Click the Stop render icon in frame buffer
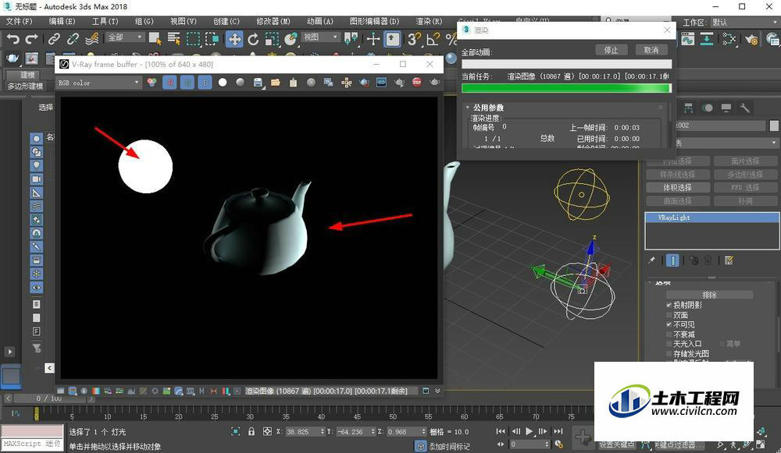This screenshot has width=781, height=453. pos(417,83)
